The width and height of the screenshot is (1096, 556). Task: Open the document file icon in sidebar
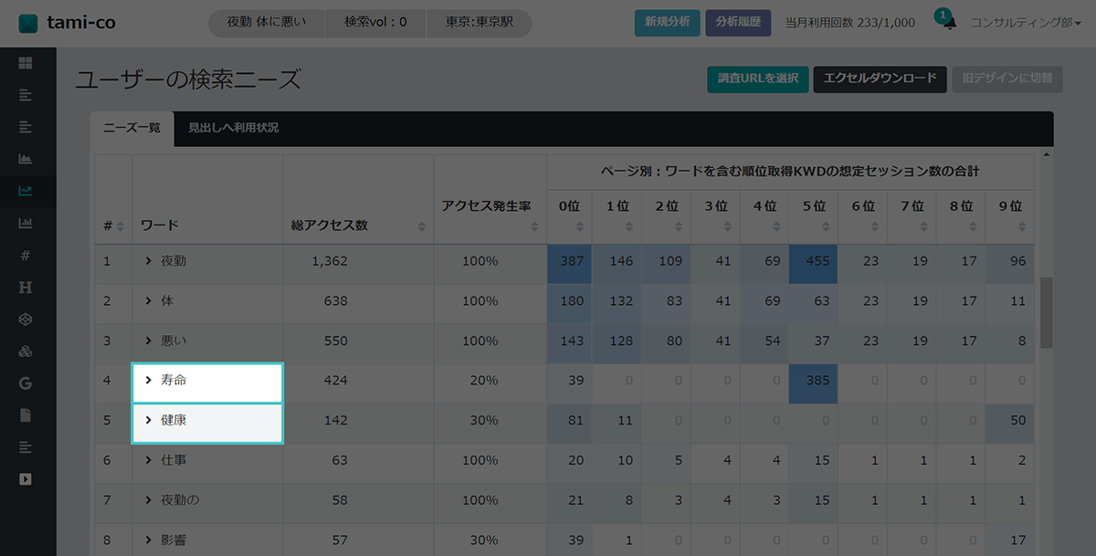(26, 414)
